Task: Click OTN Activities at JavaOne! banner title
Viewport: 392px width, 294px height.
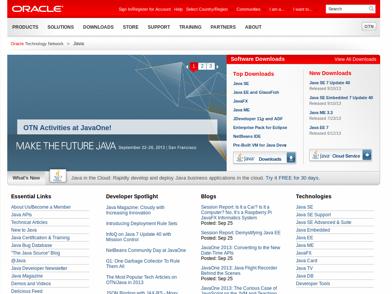Action: click(67, 128)
